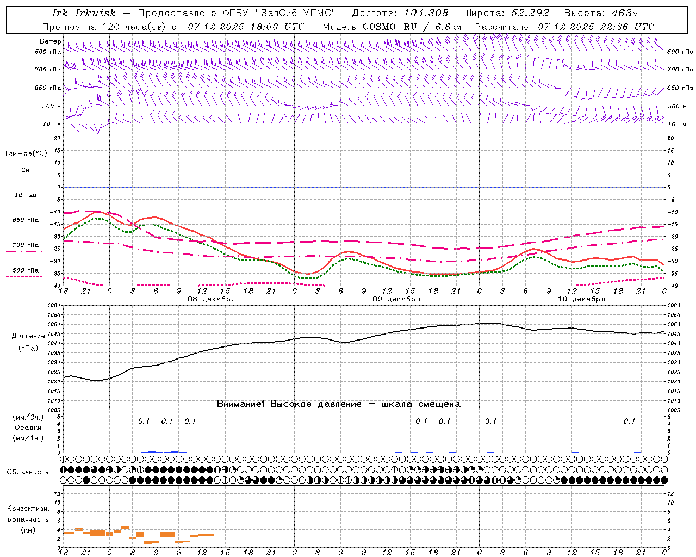Click the "850 гПа" temperature legend entry
696x557 pixels.
pyautogui.click(x=26, y=220)
